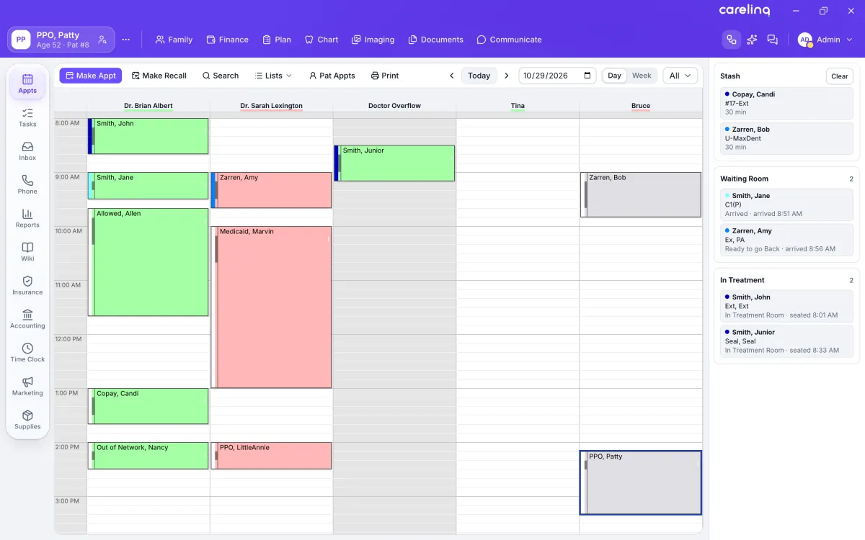Select Copay, Candi appointment at 1 PM

[x=148, y=406]
